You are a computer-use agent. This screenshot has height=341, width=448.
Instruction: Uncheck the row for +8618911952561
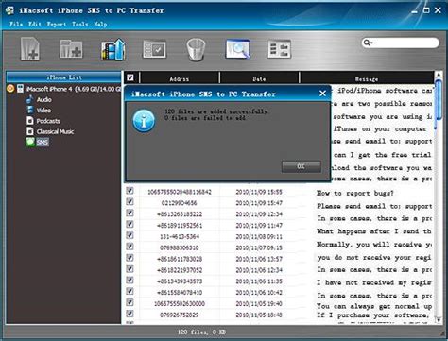click(129, 224)
